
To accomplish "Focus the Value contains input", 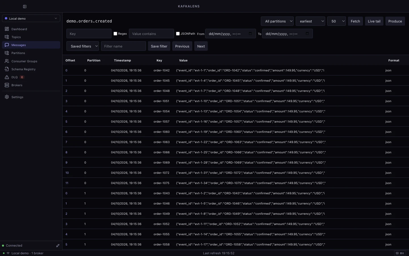I will pyautogui.click(x=151, y=34).
